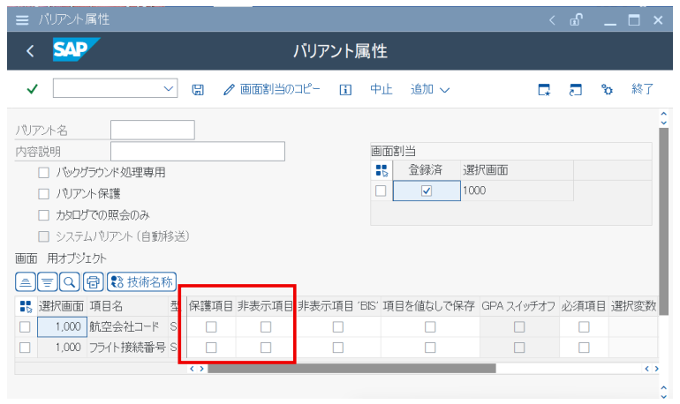This screenshot has height=404, width=680.
Task: Click the table scroll-left arrow by the 保護項目 column
Action: pos(193,369)
